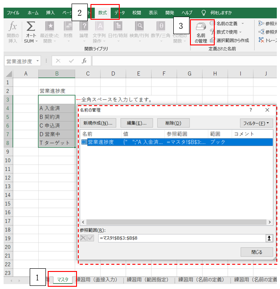Click the 関数の挿入 fx ribbon icon
280x289 pixels.
tap(13, 31)
